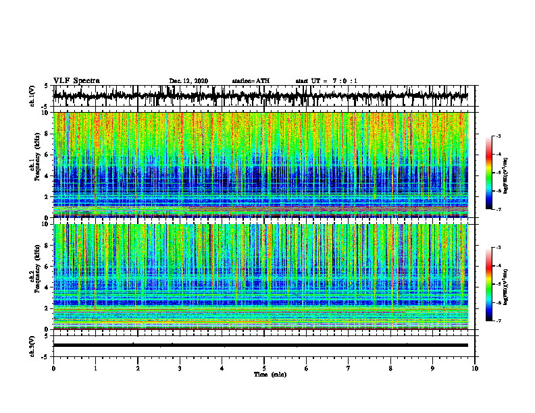Click the ch.3 flat waveform trace

point(261,346)
